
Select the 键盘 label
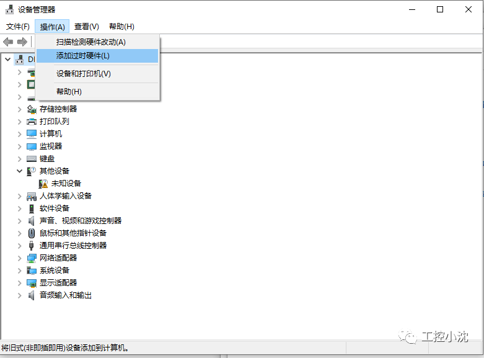pyautogui.click(x=47, y=159)
